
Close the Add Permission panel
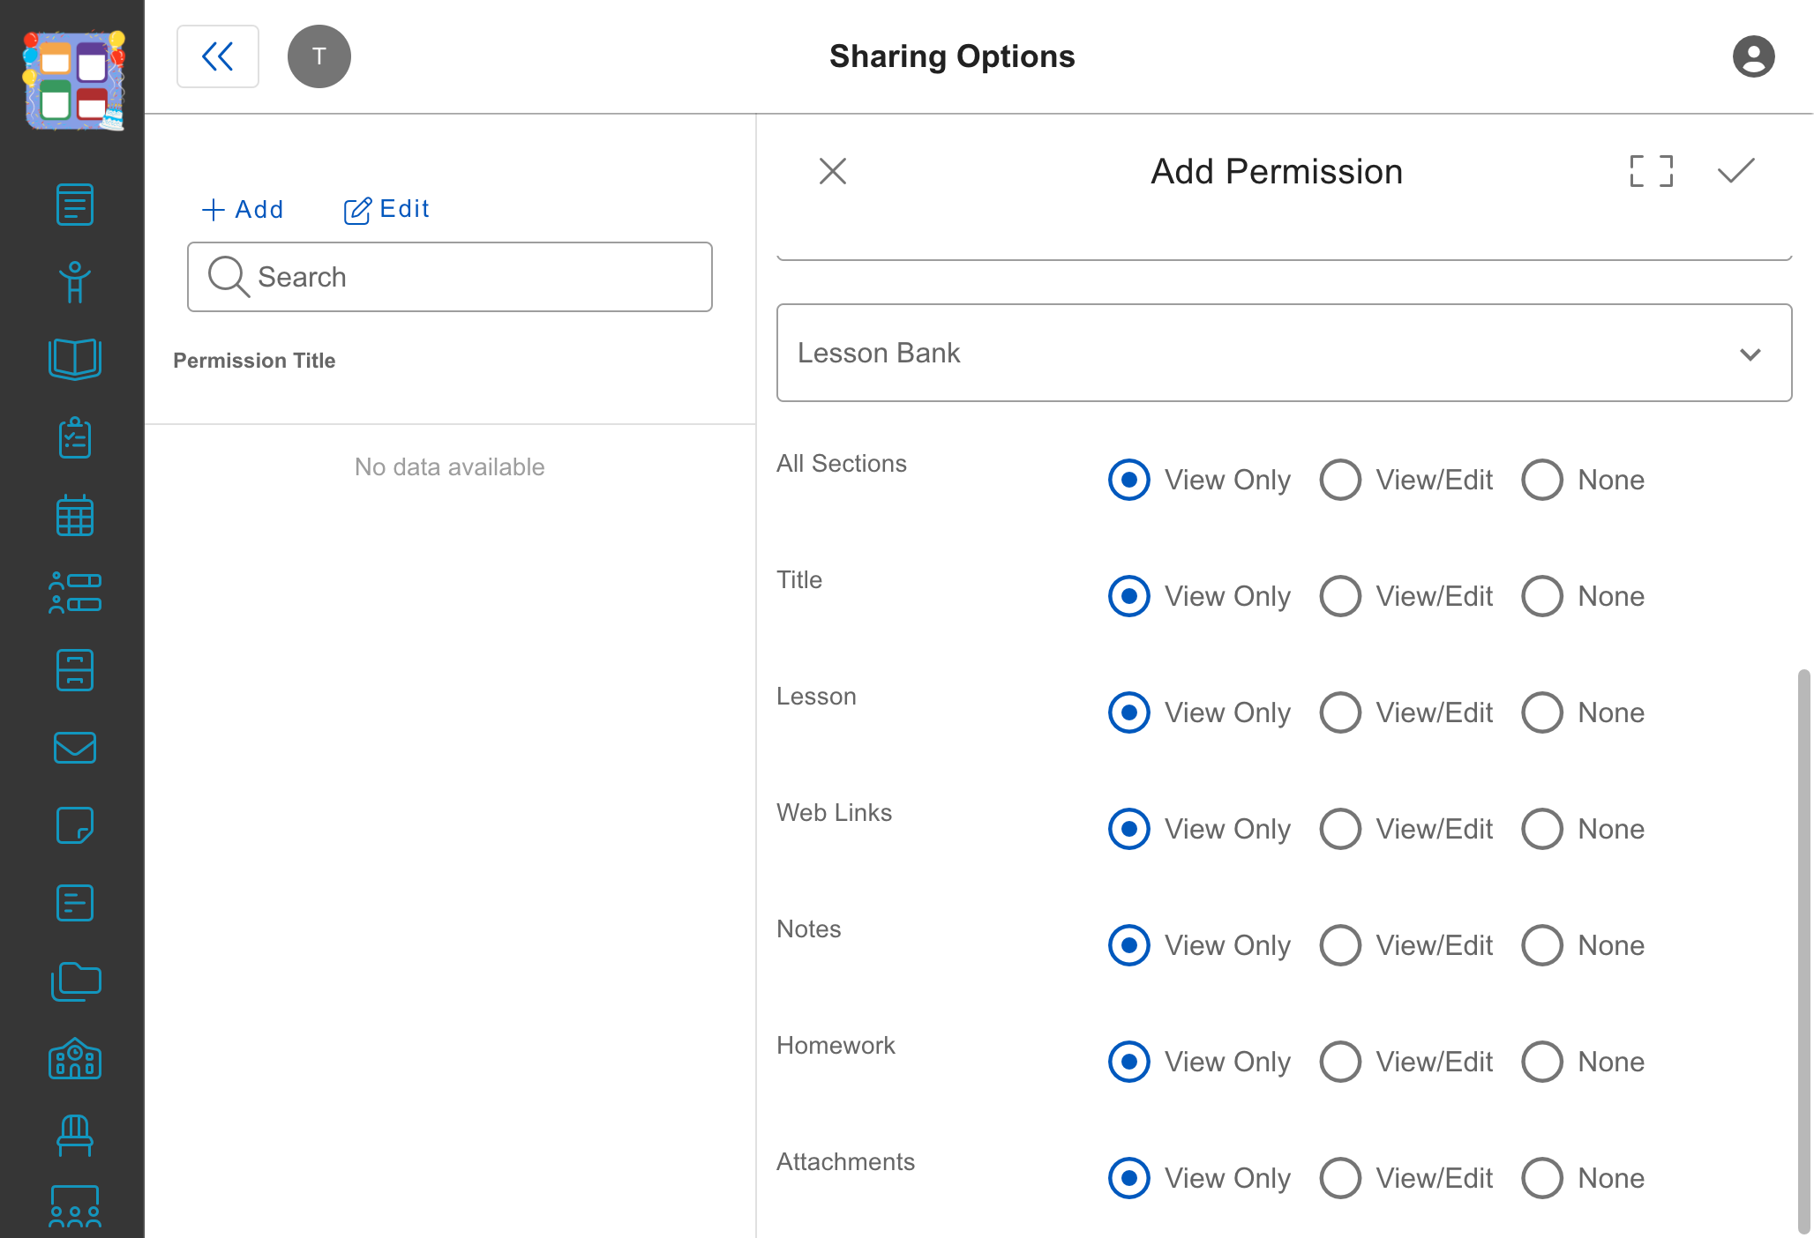pos(833,171)
